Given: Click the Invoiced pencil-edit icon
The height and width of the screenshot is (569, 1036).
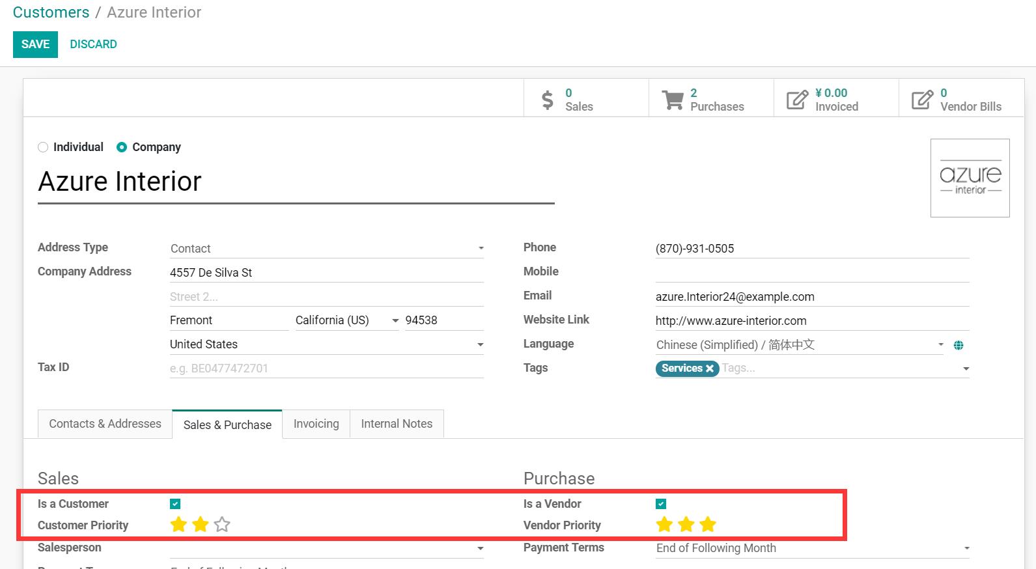Looking at the screenshot, I should pyautogui.click(x=797, y=100).
